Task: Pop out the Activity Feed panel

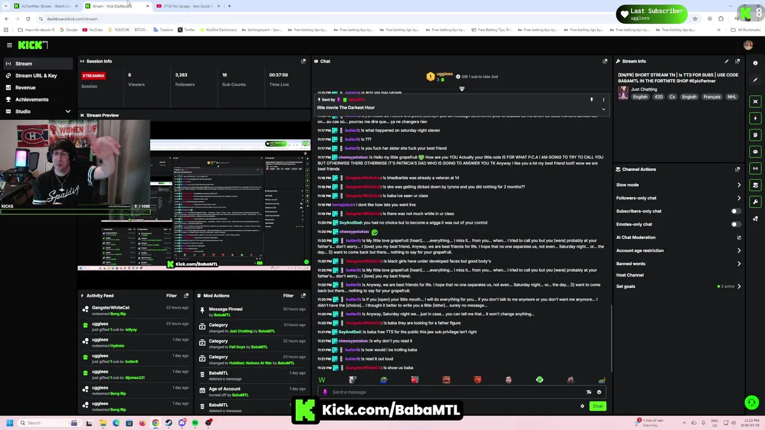Action: (x=186, y=296)
